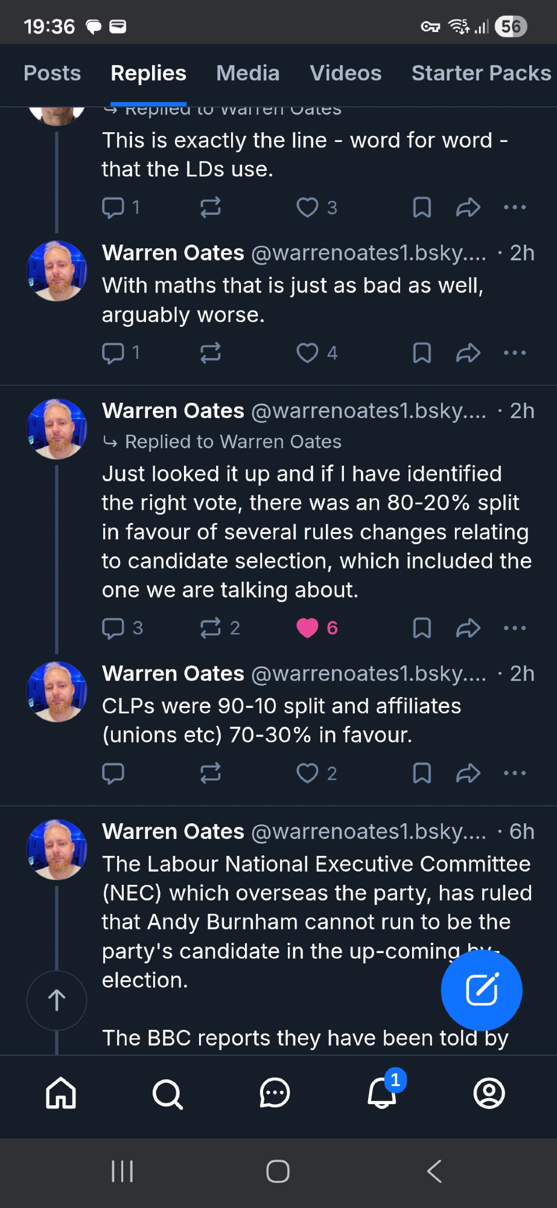Bookmark the "maths that is just as bad" post
This screenshot has width=557, height=1208.
pyautogui.click(x=422, y=353)
